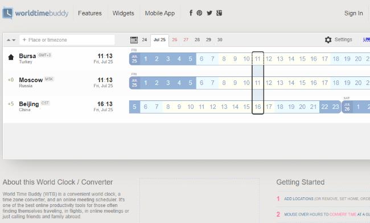This screenshot has width=370, height=223.
Task: Open the Twitter bird icon
Action: pos(209,13)
